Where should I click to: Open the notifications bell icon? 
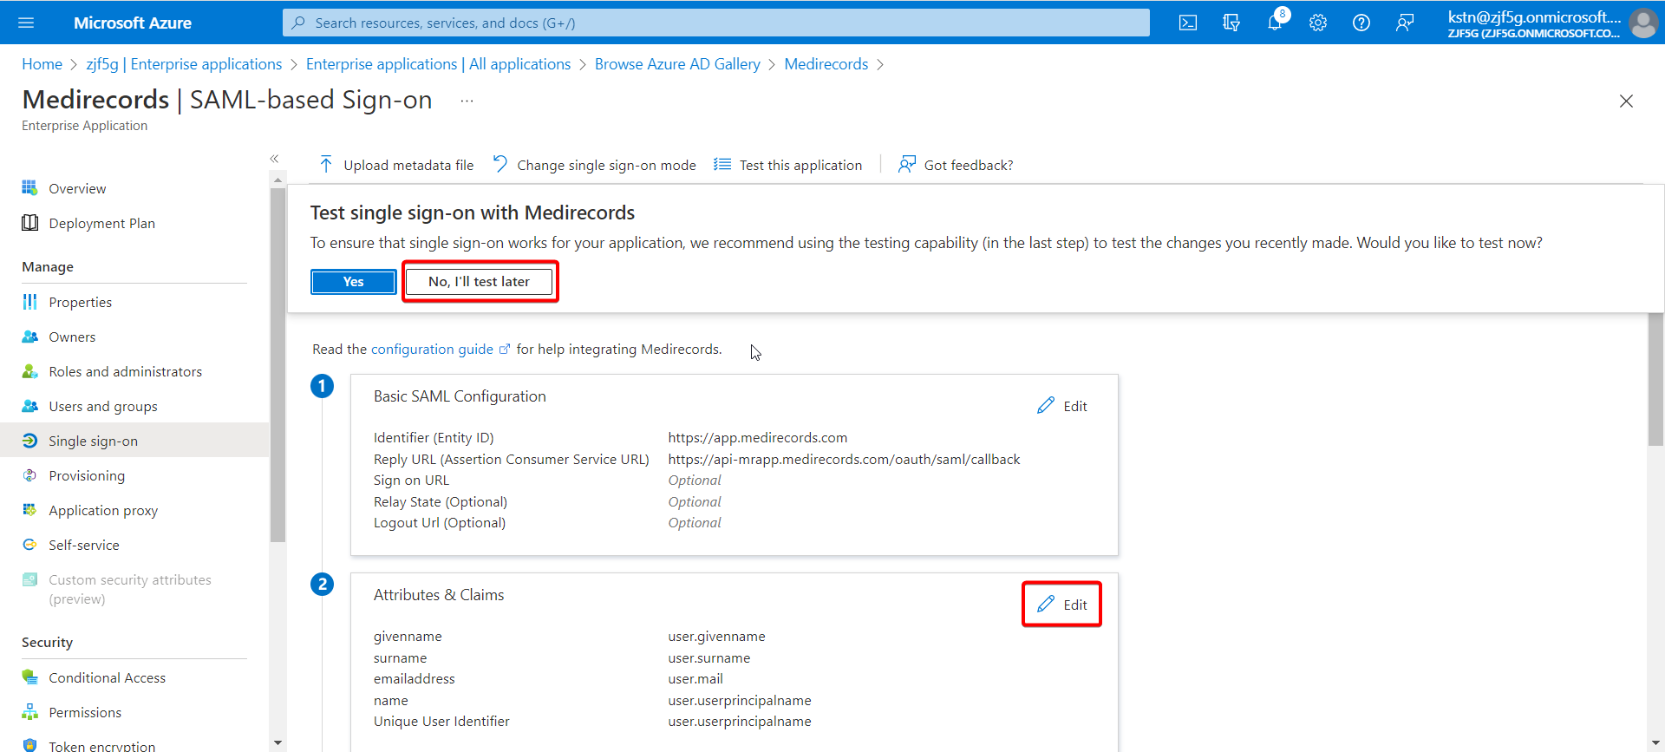(x=1275, y=23)
